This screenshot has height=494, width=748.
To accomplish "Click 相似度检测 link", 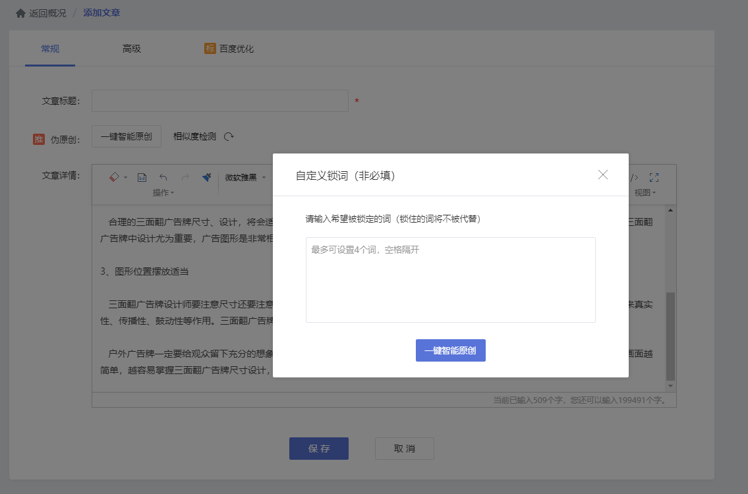I will (194, 136).
